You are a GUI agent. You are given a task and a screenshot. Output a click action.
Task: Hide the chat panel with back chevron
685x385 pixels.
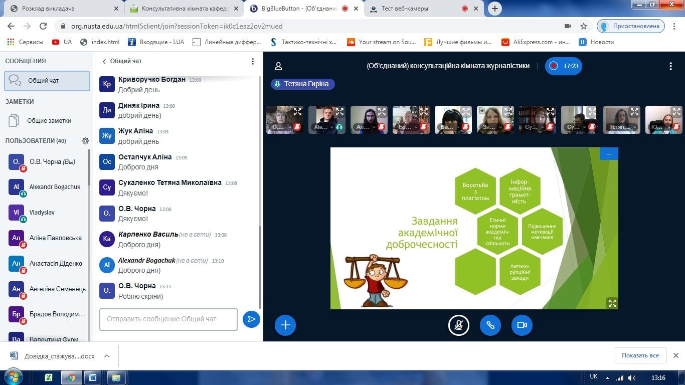point(104,61)
